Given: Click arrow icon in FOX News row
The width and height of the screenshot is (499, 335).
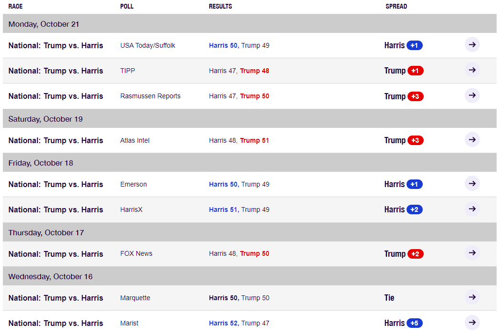Looking at the screenshot, I should pos(472,253).
